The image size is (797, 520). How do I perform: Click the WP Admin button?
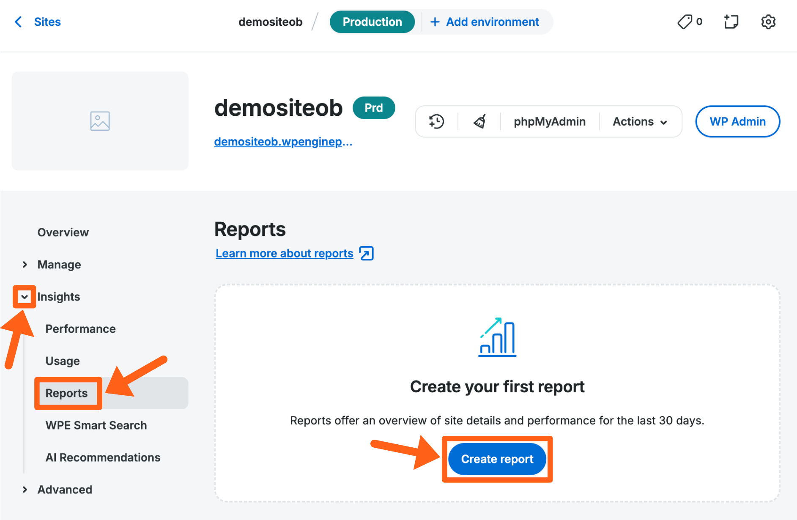pos(737,122)
